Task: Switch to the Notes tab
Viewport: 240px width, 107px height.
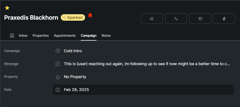Action: pos(106,36)
